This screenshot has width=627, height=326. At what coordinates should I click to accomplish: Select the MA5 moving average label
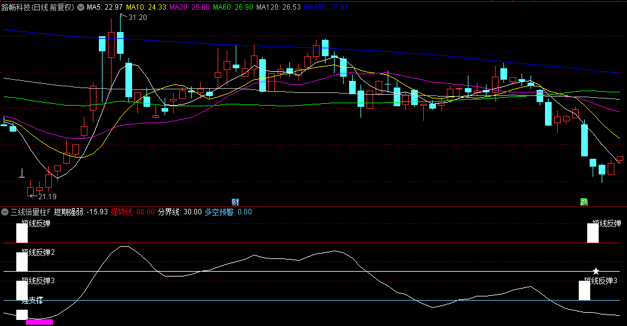tap(105, 8)
